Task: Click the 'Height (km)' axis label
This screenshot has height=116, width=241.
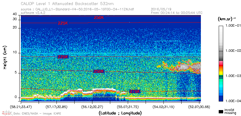Action: 5,57
